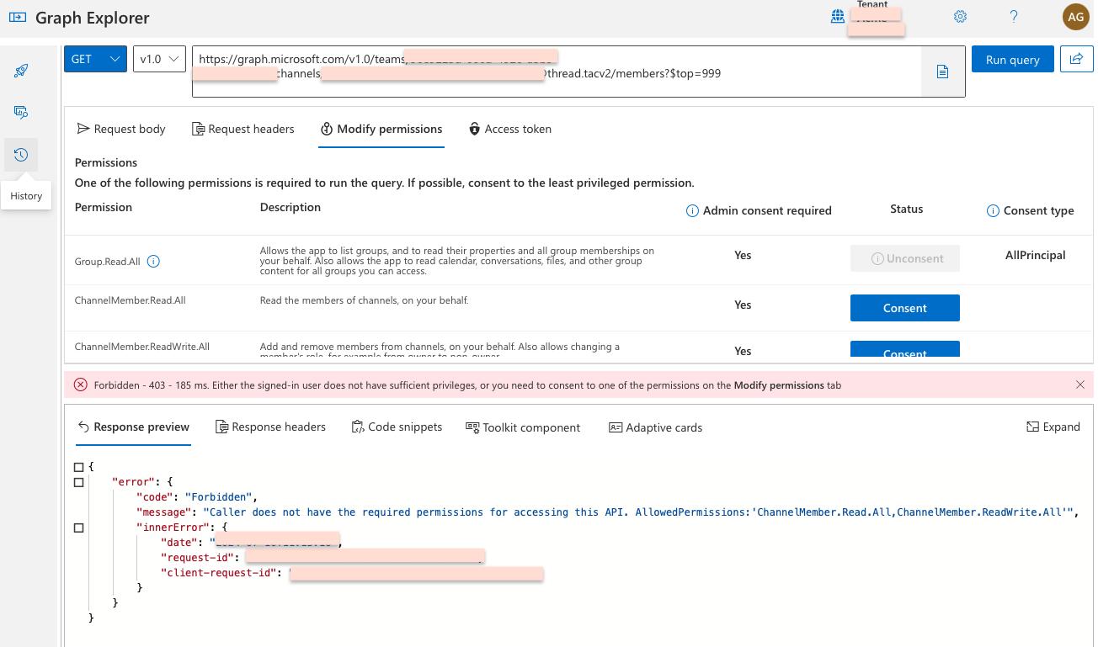The height and width of the screenshot is (647, 1098).
Task: Open the Response headers tab
Action: 271,427
